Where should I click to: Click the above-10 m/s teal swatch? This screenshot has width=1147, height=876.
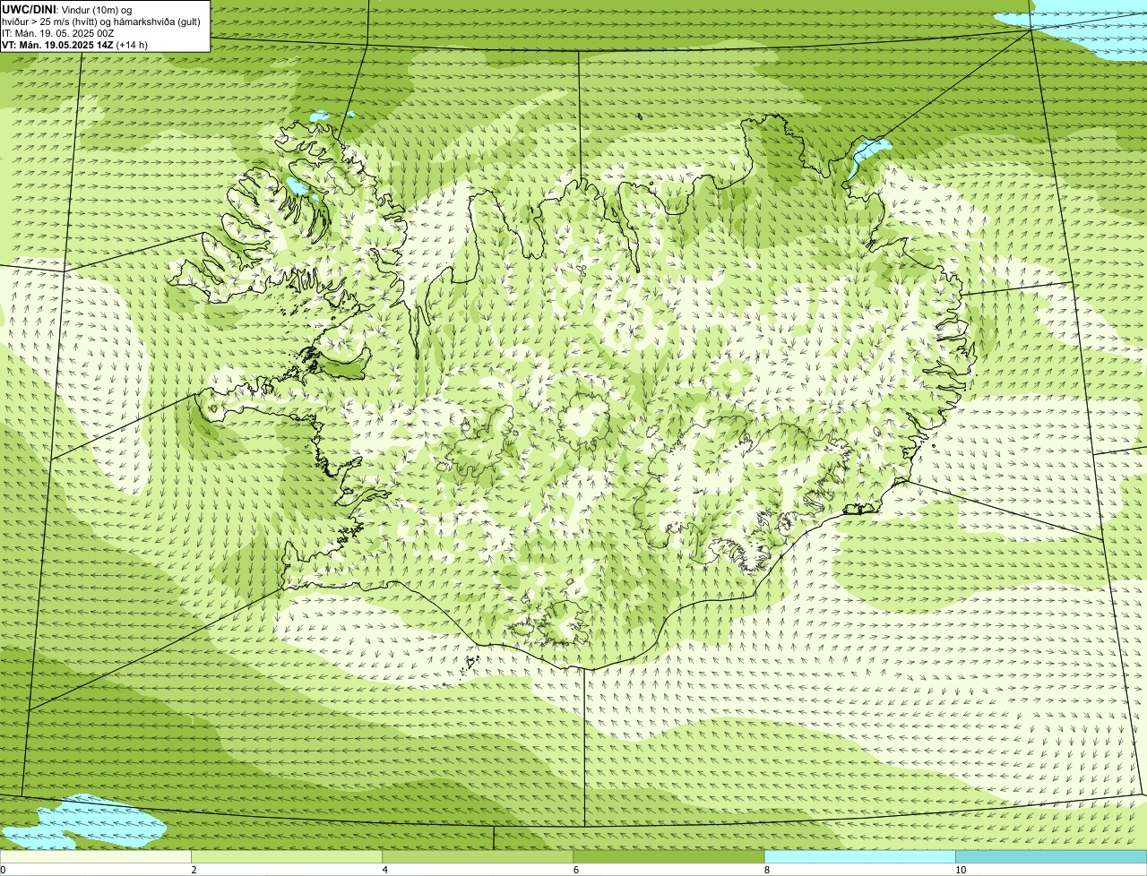point(1051,857)
